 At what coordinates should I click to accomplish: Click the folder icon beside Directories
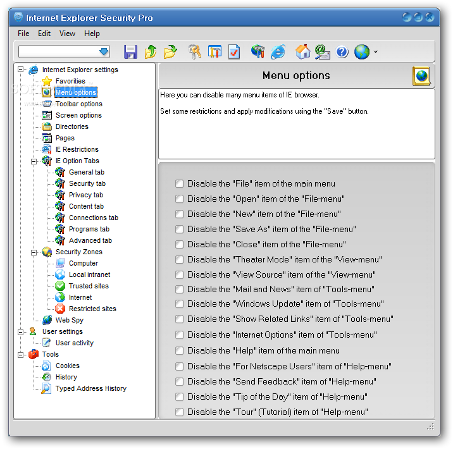pos(47,126)
